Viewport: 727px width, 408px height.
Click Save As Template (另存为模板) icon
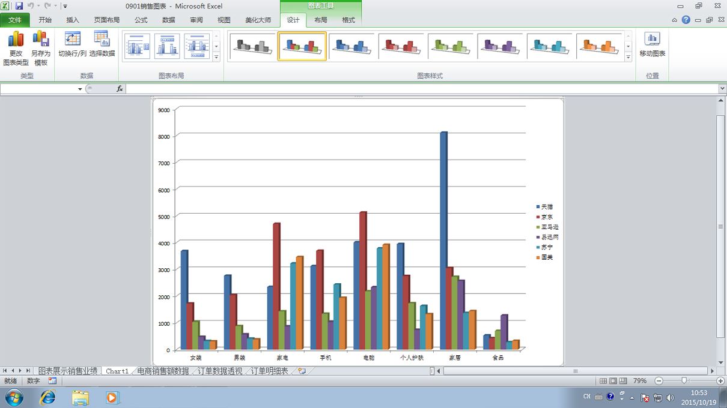click(x=41, y=49)
